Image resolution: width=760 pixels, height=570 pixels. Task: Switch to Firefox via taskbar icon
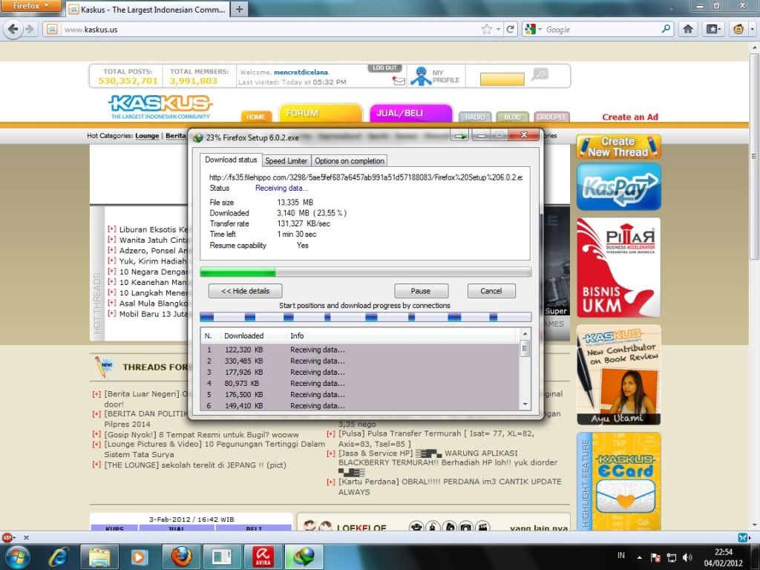(x=180, y=557)
